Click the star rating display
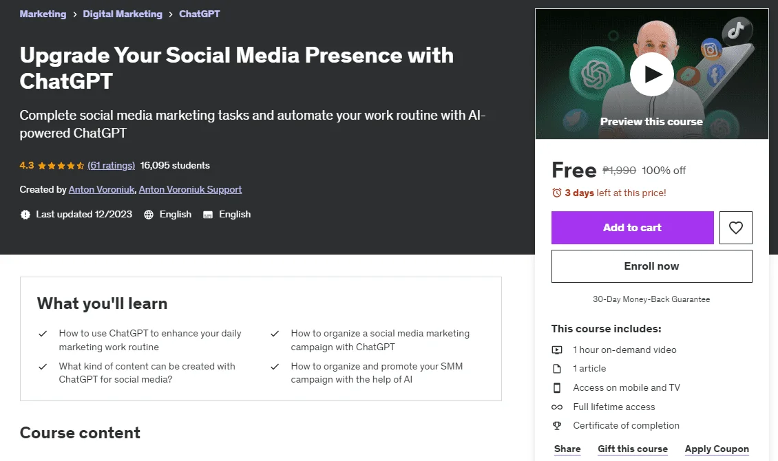Viewport: 778px width, 461px height. point(61,166)
